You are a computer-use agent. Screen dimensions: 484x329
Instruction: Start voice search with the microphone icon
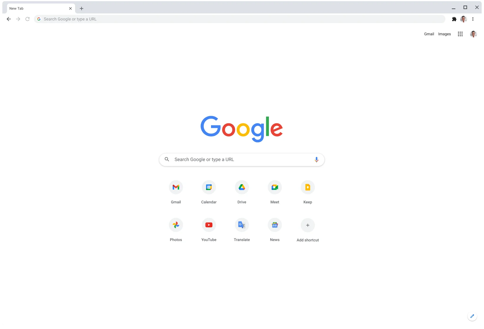tap(316, 160)
